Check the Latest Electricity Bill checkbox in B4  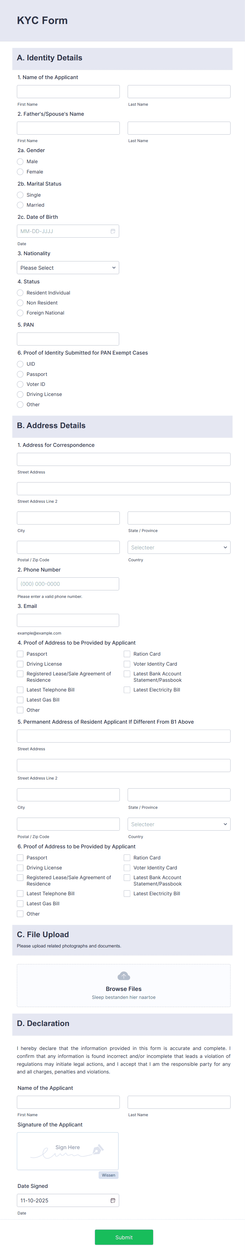point(126,690)
